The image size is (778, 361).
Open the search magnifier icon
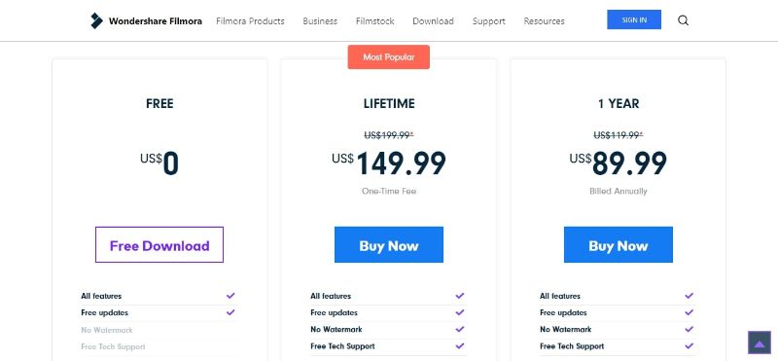(x=684, y=20)
